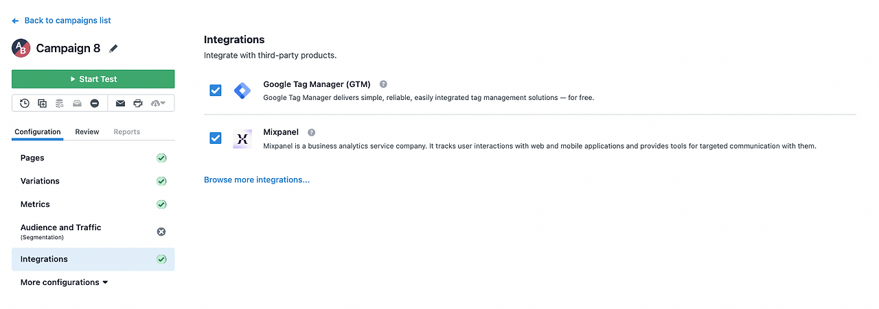
Task: Click the database settings icon
Action: pyautogui.click(x=60, y=103)
